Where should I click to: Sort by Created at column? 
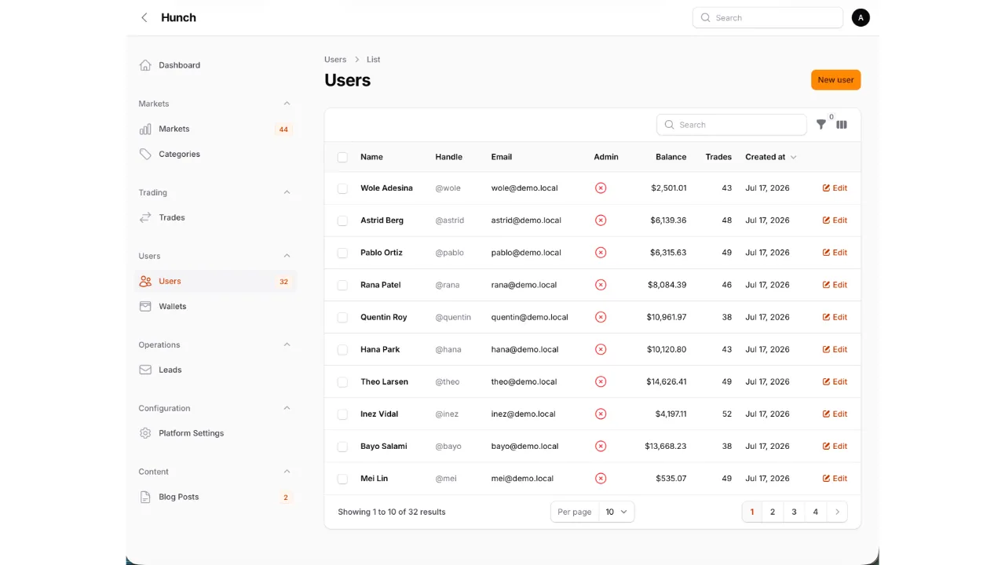(x=771, y=157)
